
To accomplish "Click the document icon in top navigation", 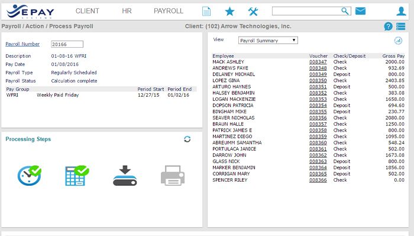I will pos(206,11).
